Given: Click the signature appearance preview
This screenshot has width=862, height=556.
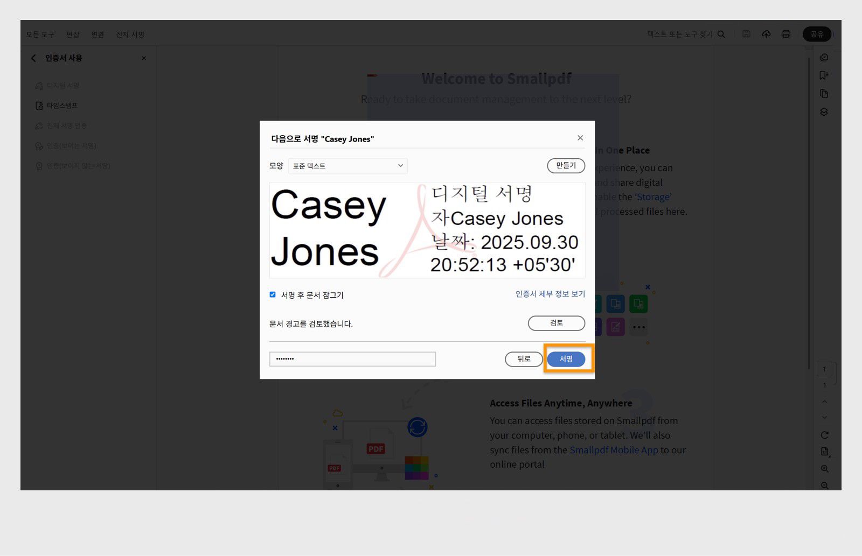Looking at the screenshot, I should [x=427, y=230].
